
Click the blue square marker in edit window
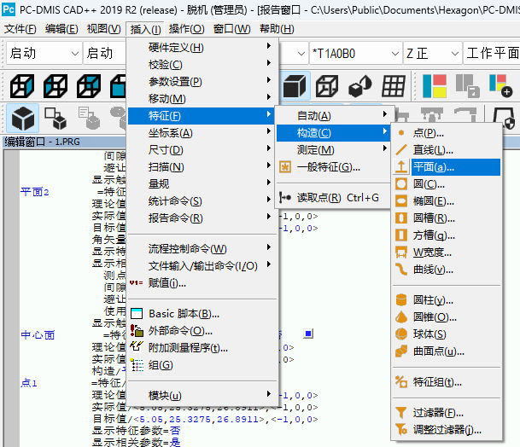[x=308, y=334]
